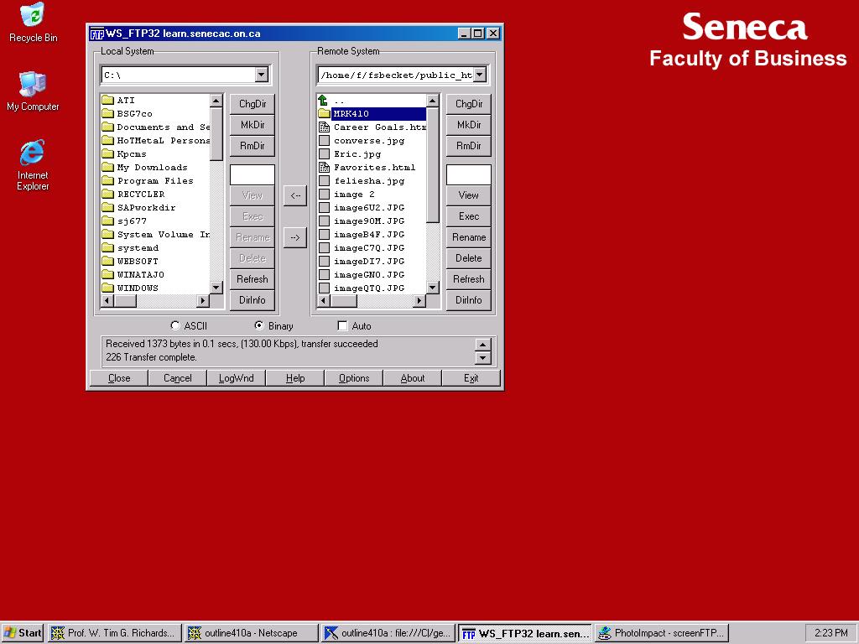Click the log area scroll-down arrow
This screenshot has height=644, width=859.
coord(482,358)
